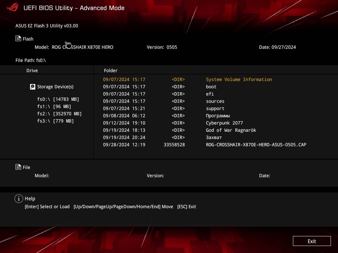
Task: Click the File Model label
Action: [x=42, y=176]
